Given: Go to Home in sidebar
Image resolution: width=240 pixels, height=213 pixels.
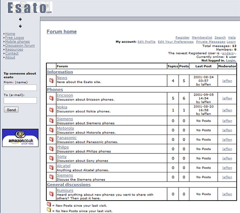Looking at the screenshot, I should [10, 34].
